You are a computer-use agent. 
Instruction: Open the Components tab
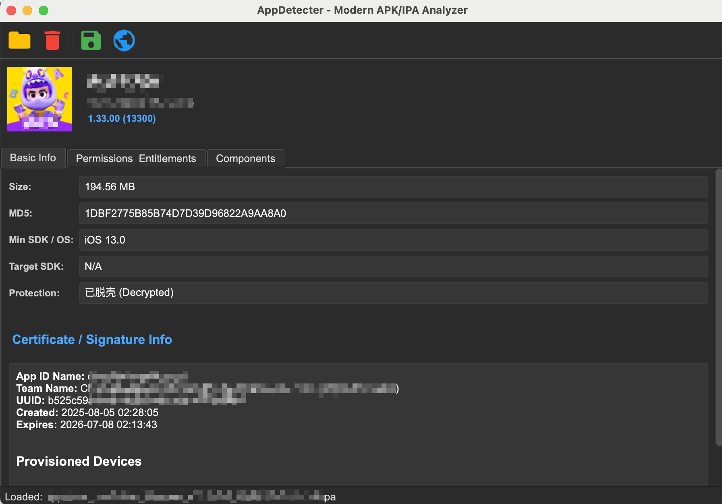coord(245,158)
